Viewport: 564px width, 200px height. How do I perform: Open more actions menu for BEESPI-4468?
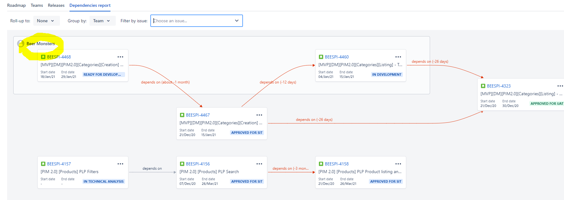tap(120, 57)
